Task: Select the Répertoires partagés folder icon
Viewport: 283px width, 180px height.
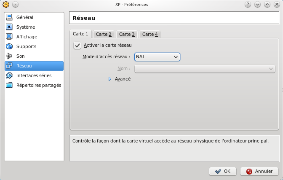Action: click(9, 85)
